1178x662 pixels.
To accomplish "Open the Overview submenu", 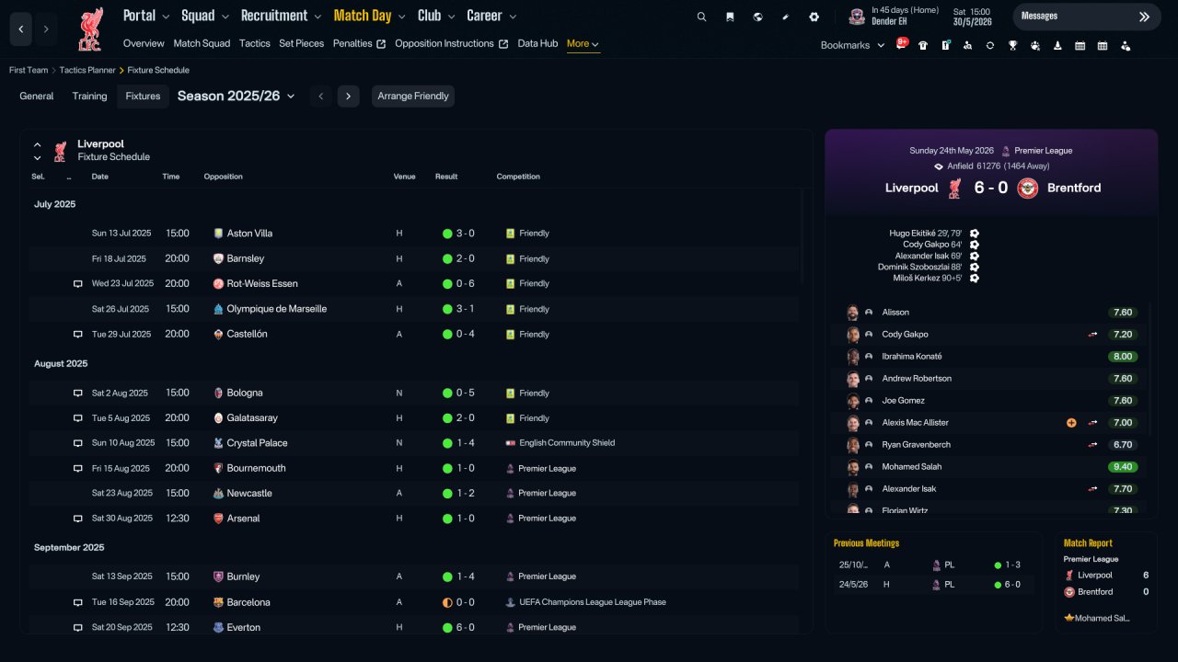I will pos(144,43).
